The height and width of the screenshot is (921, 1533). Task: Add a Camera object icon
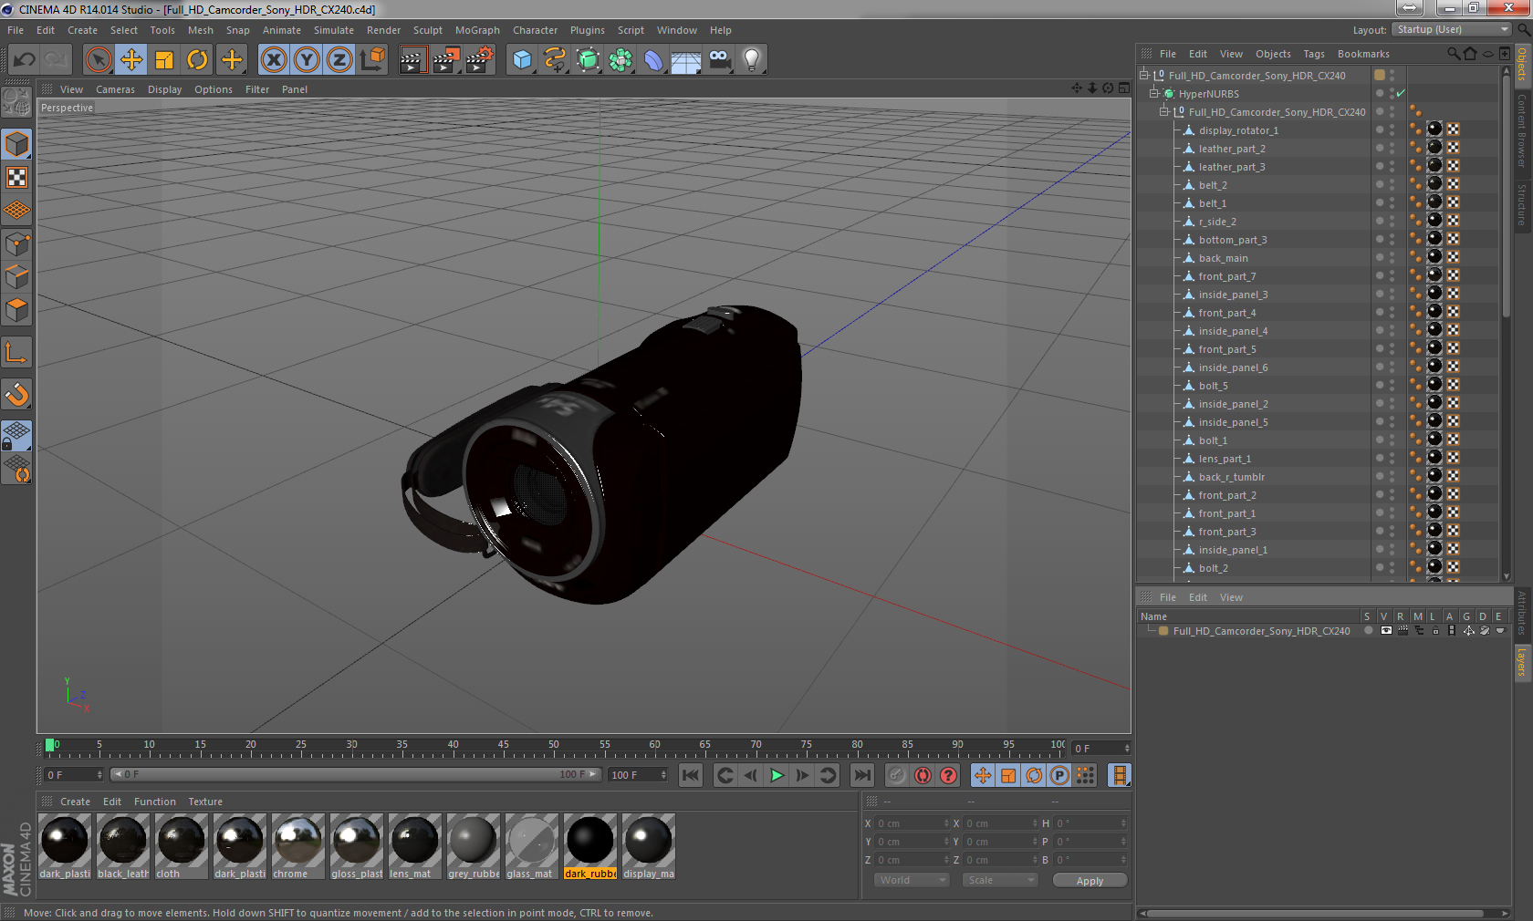pos(719,60)
